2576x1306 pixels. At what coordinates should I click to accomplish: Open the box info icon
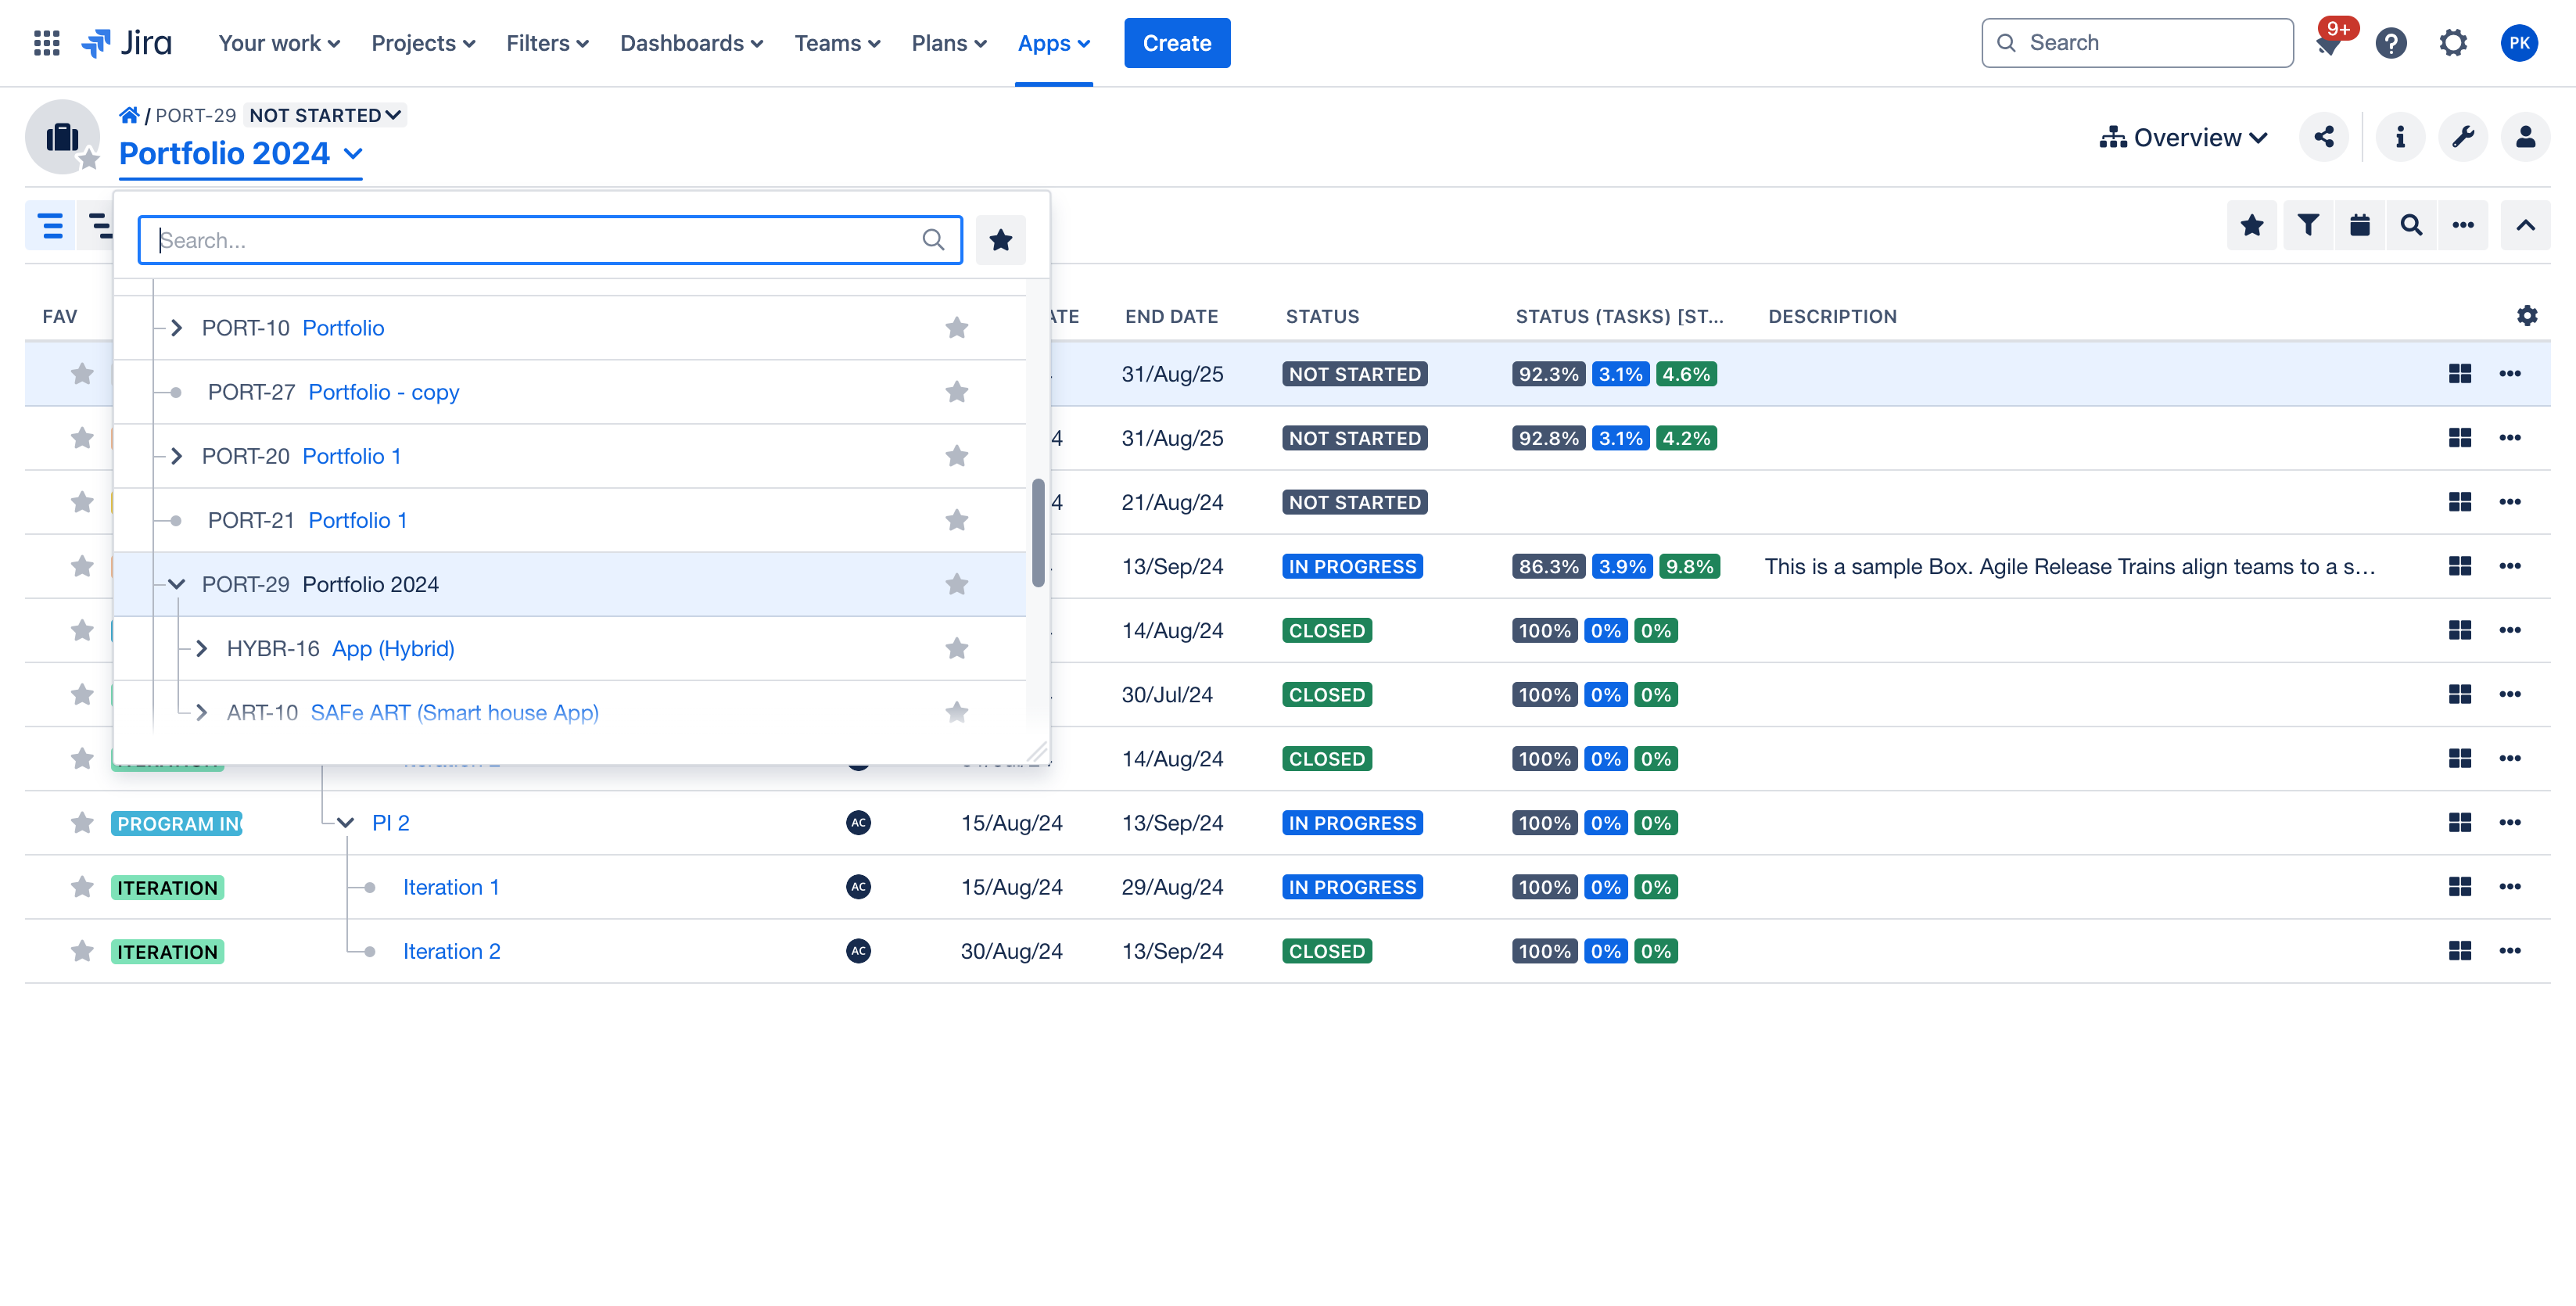[x=2400, y=137]
